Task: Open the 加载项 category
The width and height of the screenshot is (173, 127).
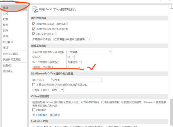Action: click(x=7, y=66)
